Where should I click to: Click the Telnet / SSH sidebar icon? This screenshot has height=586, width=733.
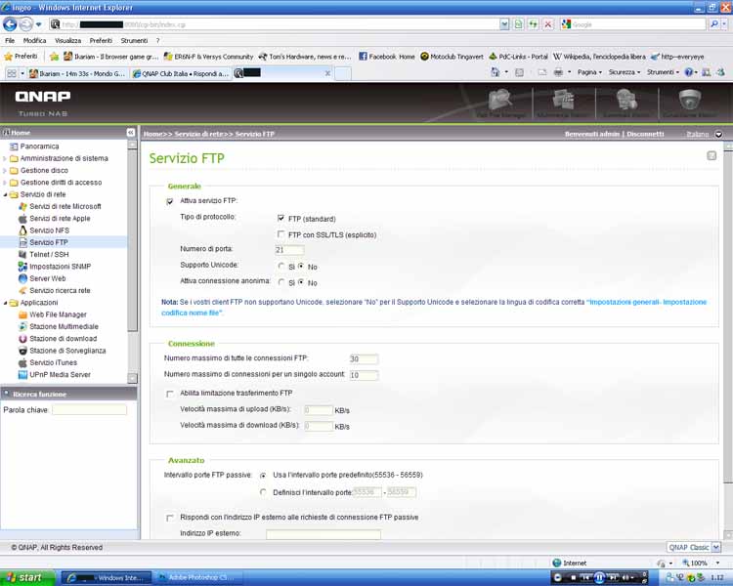(x=22, y=254)
